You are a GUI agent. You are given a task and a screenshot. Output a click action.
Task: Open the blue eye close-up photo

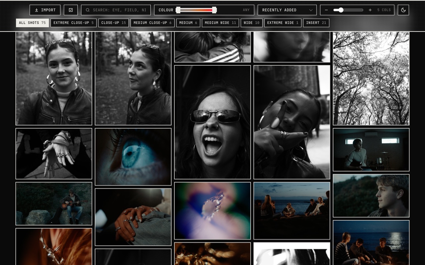coord(133,157)
